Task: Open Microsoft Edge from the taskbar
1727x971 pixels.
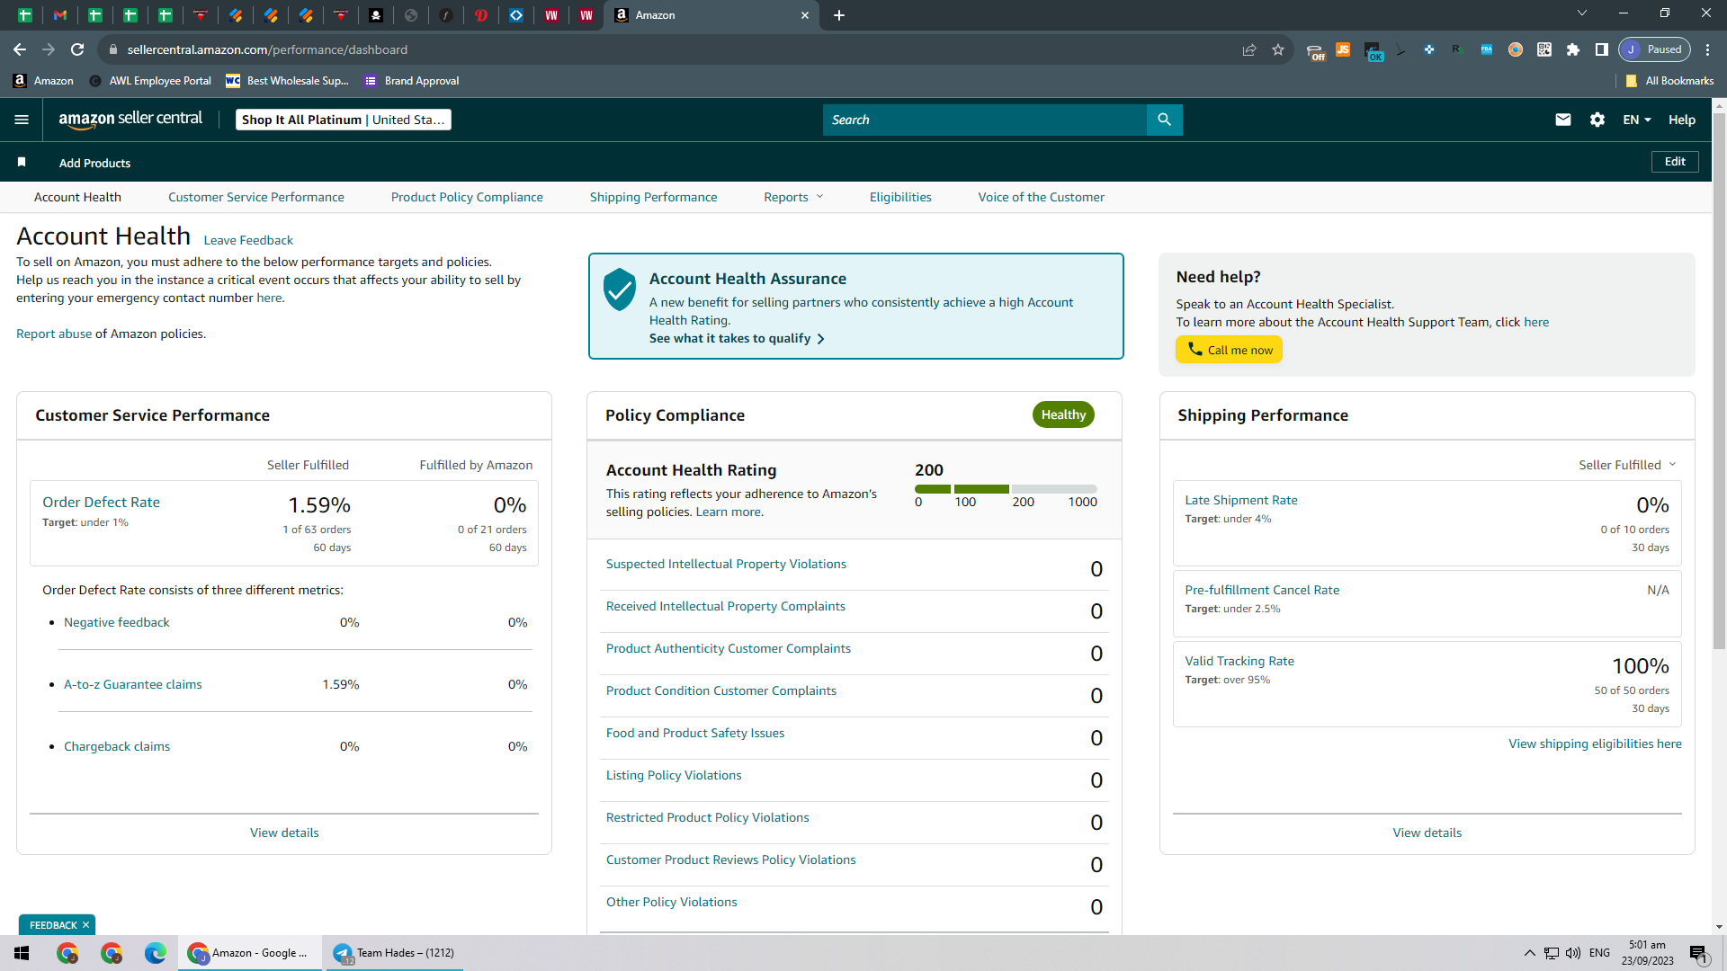Action: pos(156,953)
